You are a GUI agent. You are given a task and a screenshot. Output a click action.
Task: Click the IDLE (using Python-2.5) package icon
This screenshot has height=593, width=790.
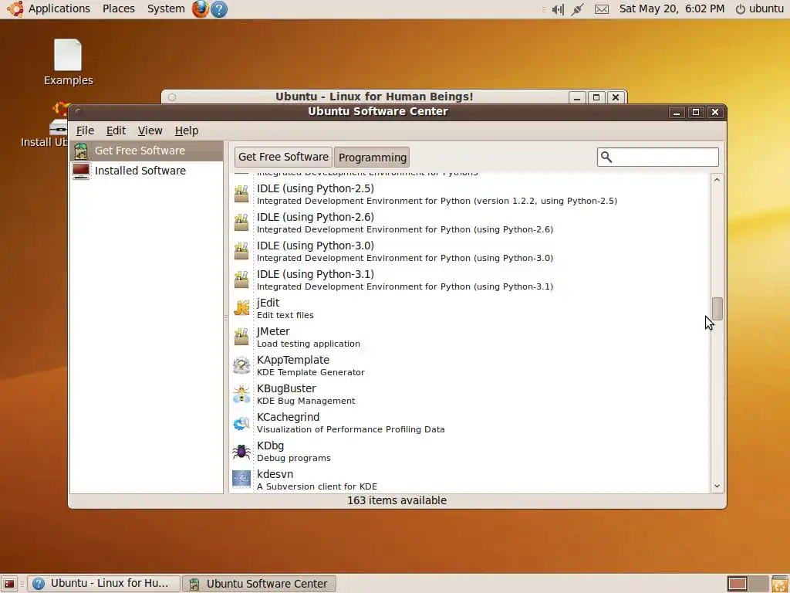click(241, 194)
